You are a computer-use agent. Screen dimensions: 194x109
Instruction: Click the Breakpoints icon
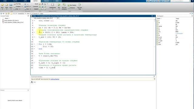[x=52, y=5]
